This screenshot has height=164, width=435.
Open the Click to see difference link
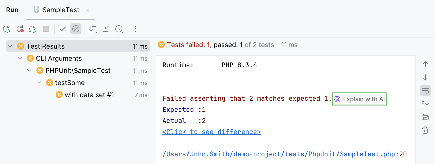click(211, 132)
